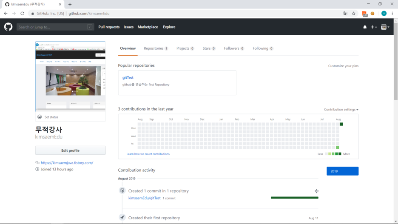Click 'Created their first repository' entry

click(x=154, y=218)
